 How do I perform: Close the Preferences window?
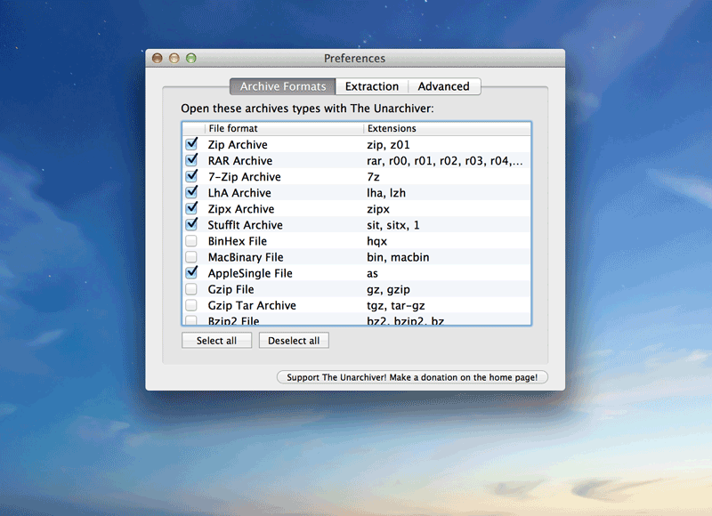(158, 58)
